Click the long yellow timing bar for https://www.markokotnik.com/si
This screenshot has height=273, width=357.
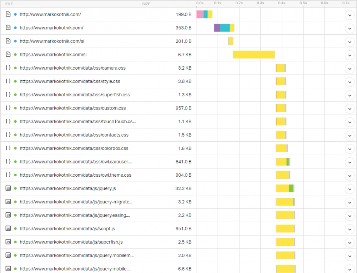[254, 55]
